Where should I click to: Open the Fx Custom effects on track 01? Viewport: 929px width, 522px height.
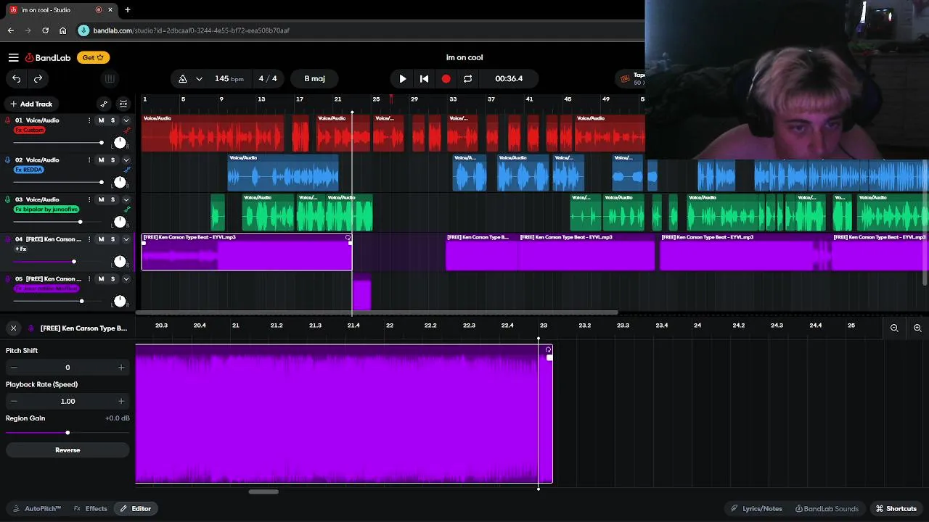point(30,130)
